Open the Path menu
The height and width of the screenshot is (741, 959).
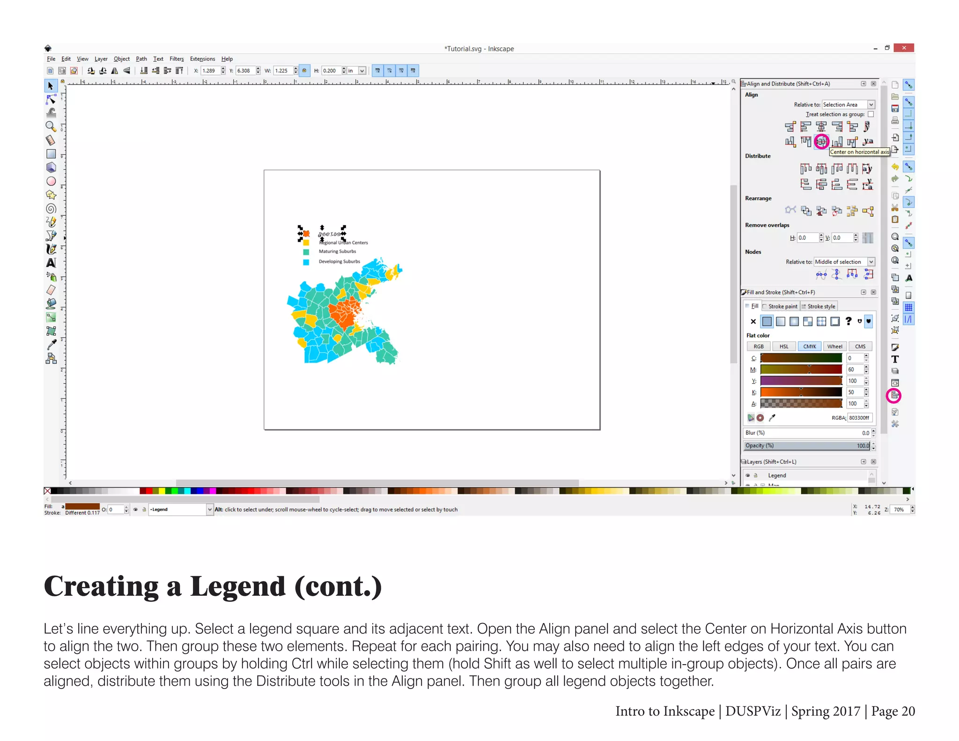coord(141,59)
